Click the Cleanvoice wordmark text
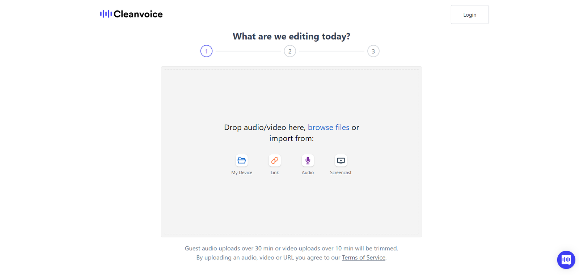The image size is (579, 275). pyautogui.click(x=138, y=14)
